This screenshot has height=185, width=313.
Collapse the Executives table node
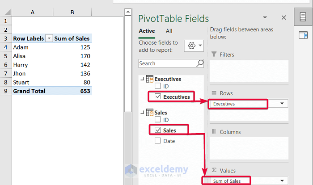(x=142, y=79)
